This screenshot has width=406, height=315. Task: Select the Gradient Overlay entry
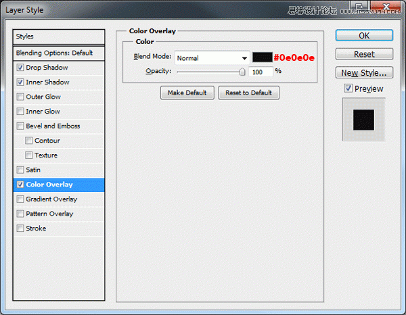pos(51,199)
